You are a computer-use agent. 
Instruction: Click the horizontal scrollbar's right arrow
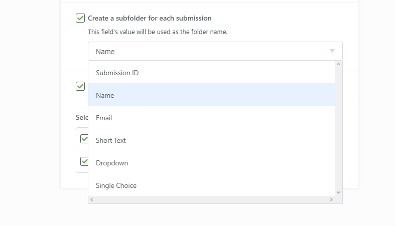331,199
